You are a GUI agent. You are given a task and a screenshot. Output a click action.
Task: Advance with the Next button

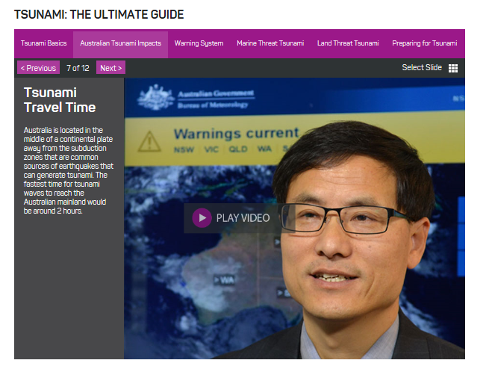[110, 68]
